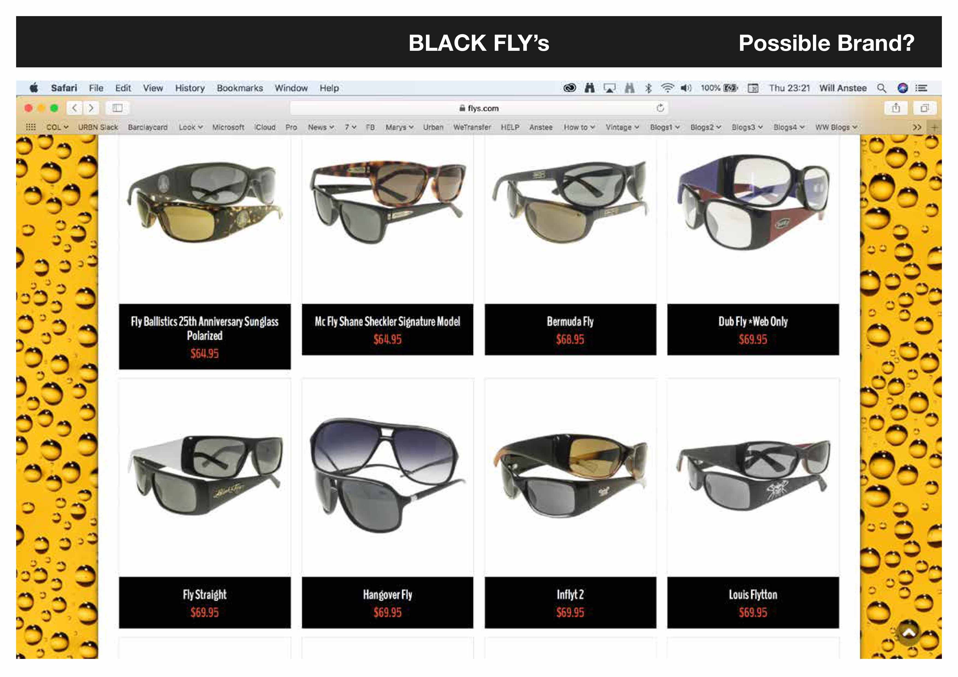This screenshot has width=958, height=677.
Task: Expand the News bookmarks folder
Action: [x=320, y=127]
